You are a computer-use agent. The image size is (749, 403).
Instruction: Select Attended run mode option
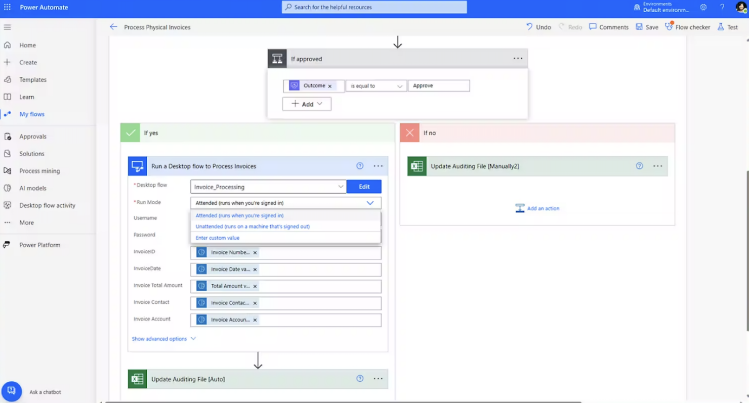pyautogui.click(x=286, y=215)
